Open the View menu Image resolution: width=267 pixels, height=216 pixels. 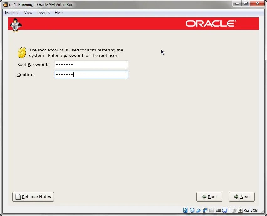[28, 13]
